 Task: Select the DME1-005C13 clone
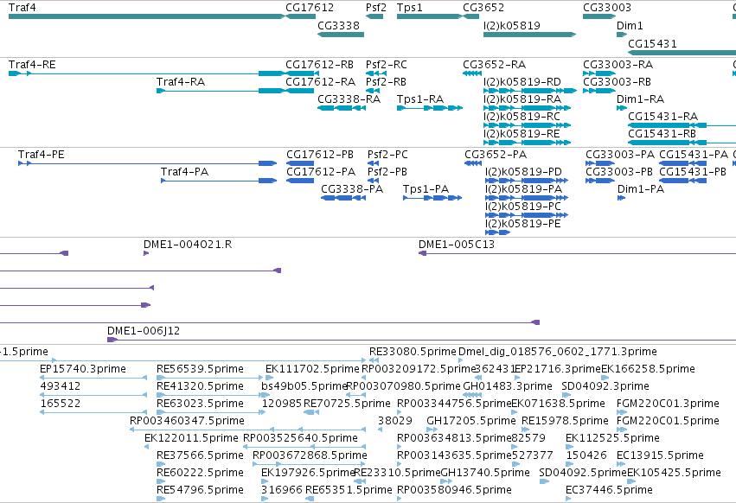coord(577,253)
